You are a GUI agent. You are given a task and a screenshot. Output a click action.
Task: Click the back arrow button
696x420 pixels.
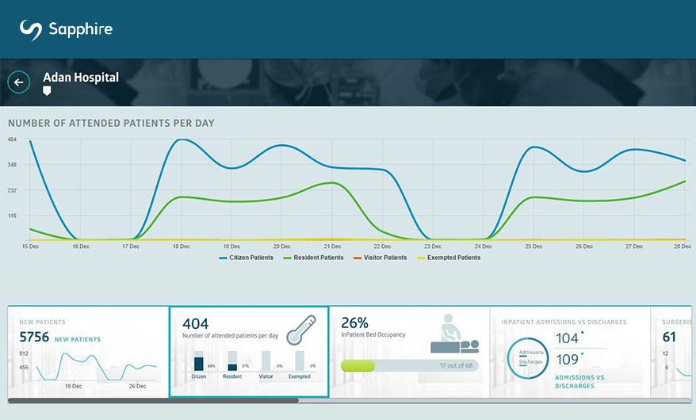19,82
